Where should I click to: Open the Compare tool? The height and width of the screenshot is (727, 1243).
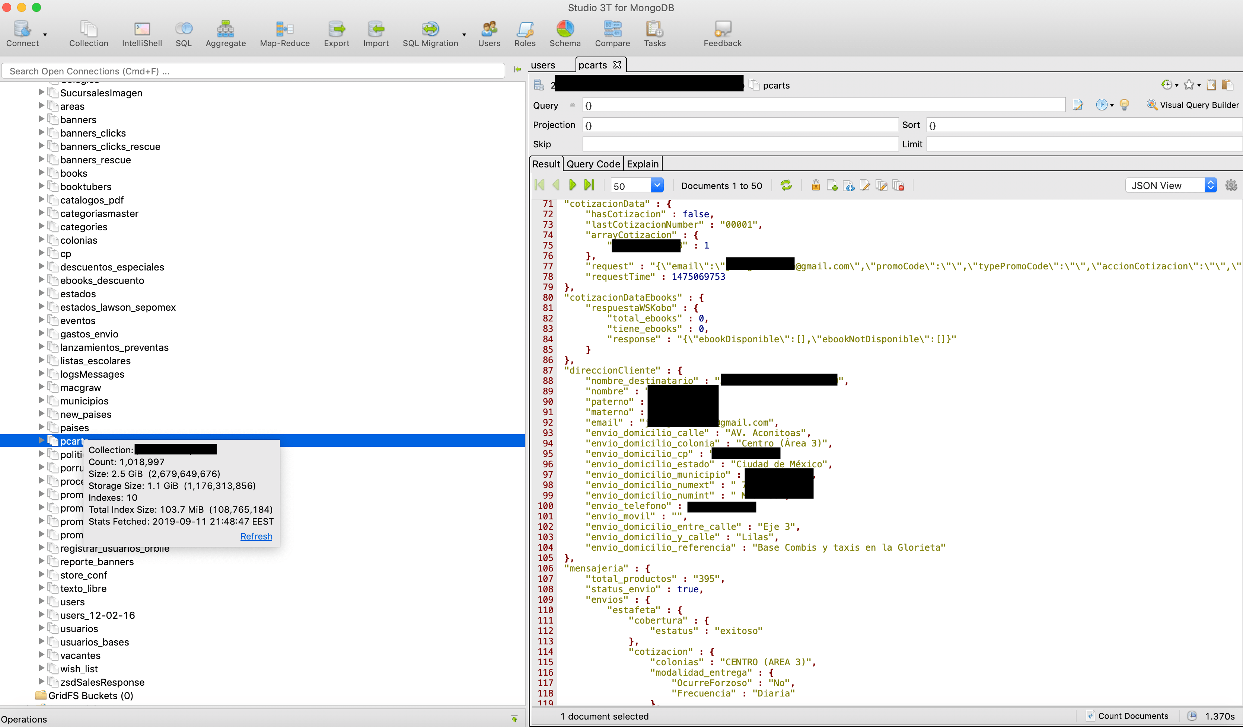click(612, 33)
